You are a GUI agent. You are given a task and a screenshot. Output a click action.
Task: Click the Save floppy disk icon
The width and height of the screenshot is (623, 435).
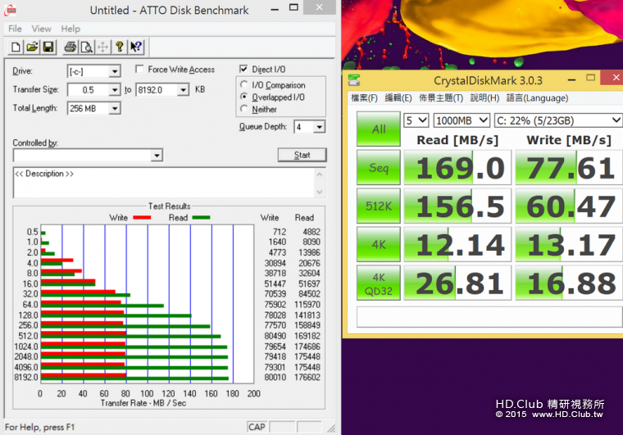pyautogui.click(x=48, y=47)
